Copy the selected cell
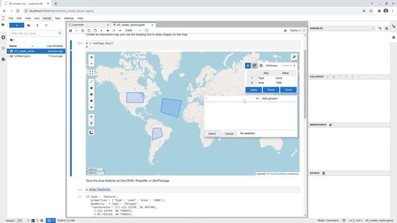Screen dimensions: 397x223 [x=89, y=30]
